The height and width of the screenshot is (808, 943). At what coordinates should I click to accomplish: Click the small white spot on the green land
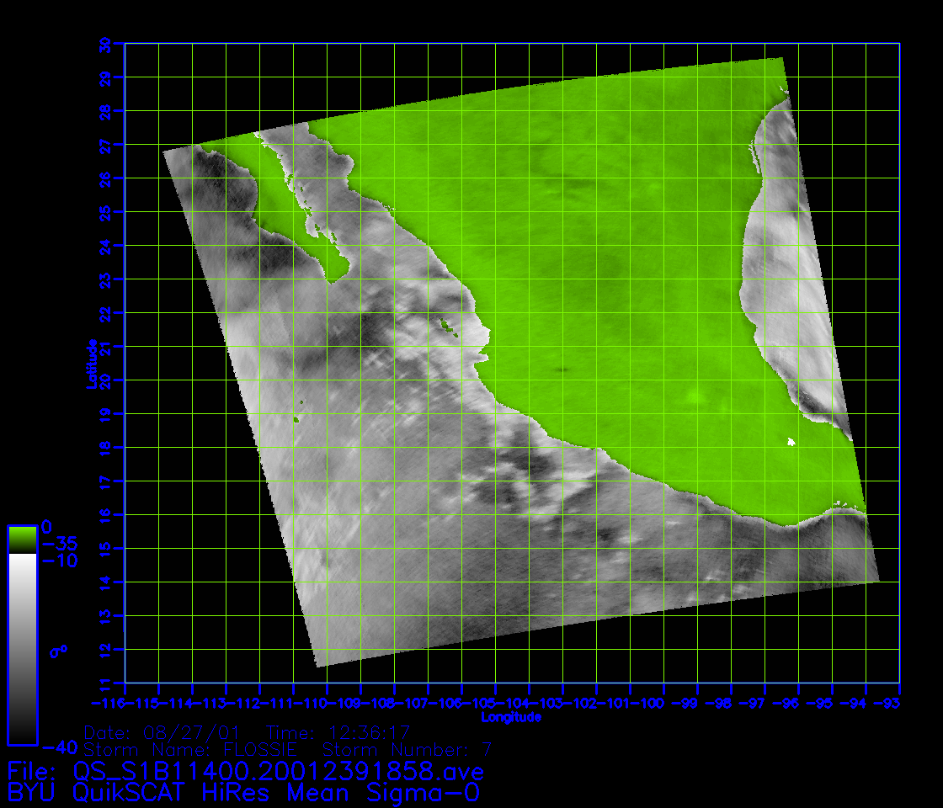(791, 442)
